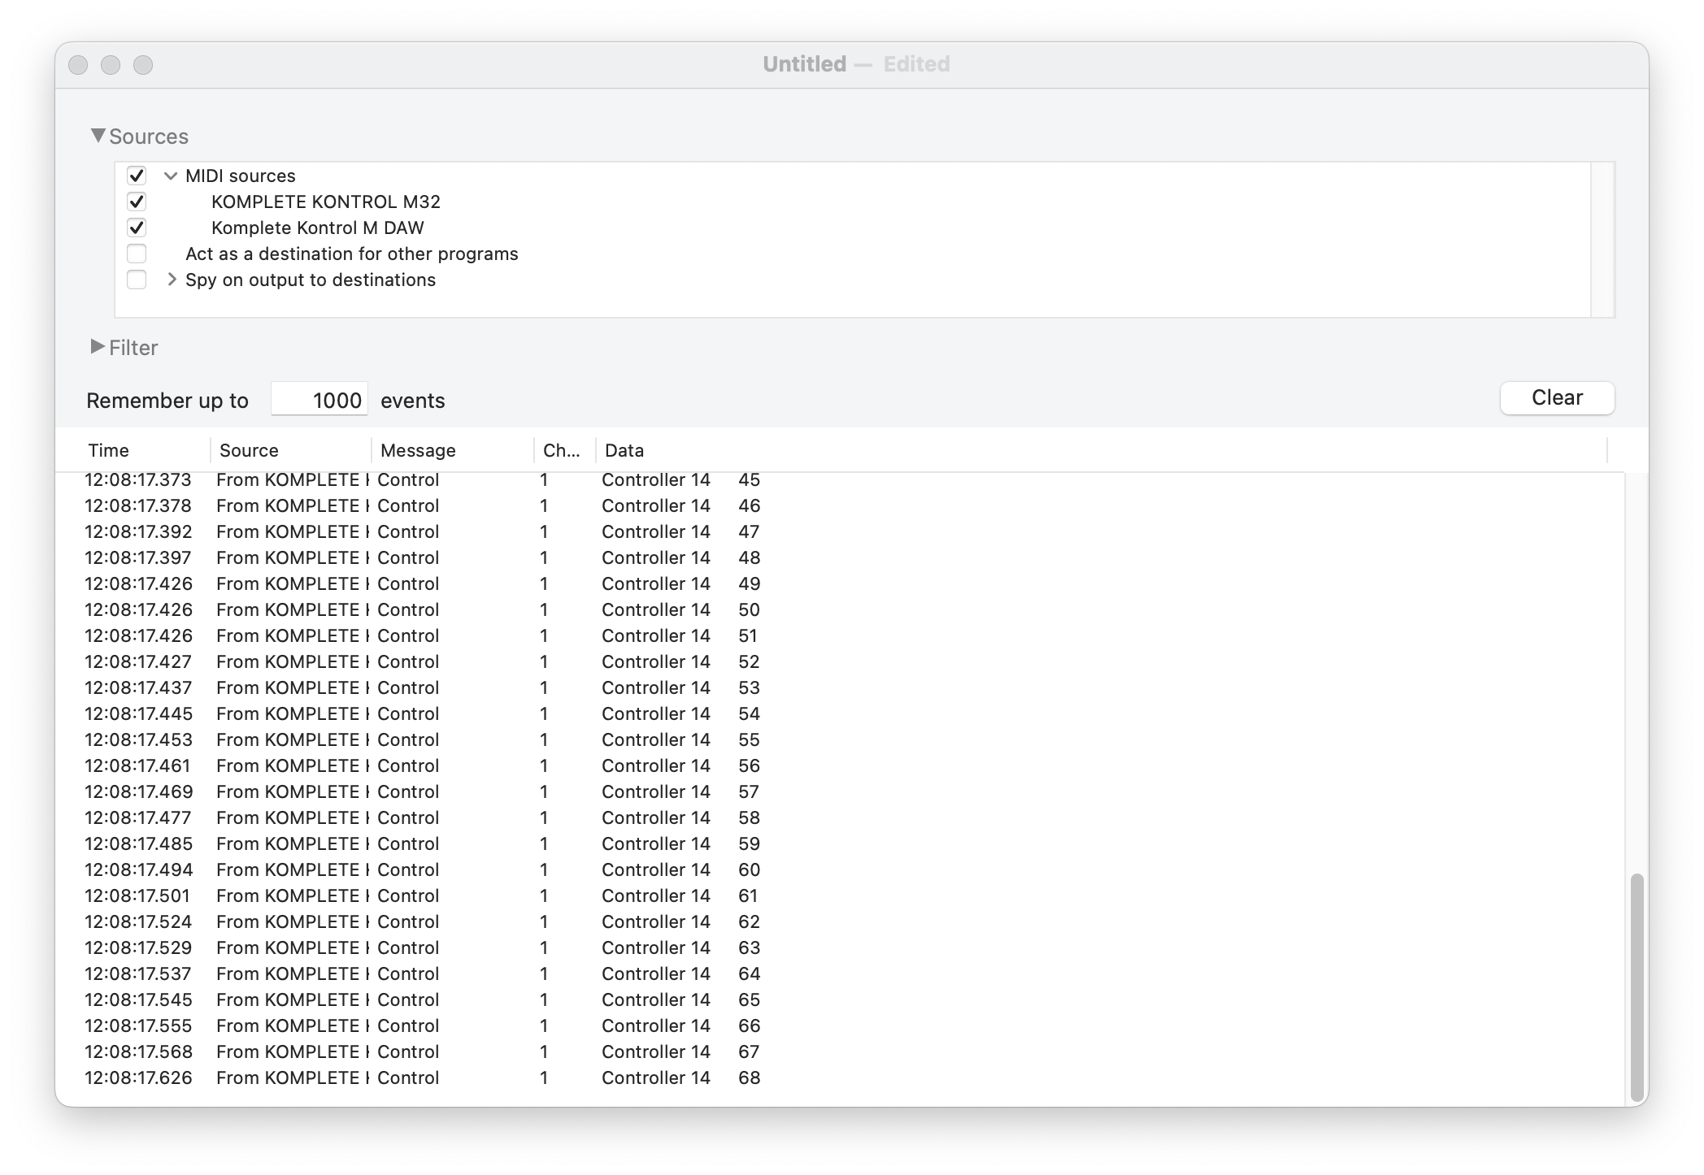Click the red close window button
Screen dimensions: 1704x1175
78,65
